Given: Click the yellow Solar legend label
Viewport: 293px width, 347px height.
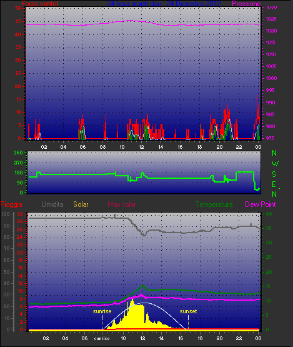Looking at the screenshot, I should tap(81, 204).
